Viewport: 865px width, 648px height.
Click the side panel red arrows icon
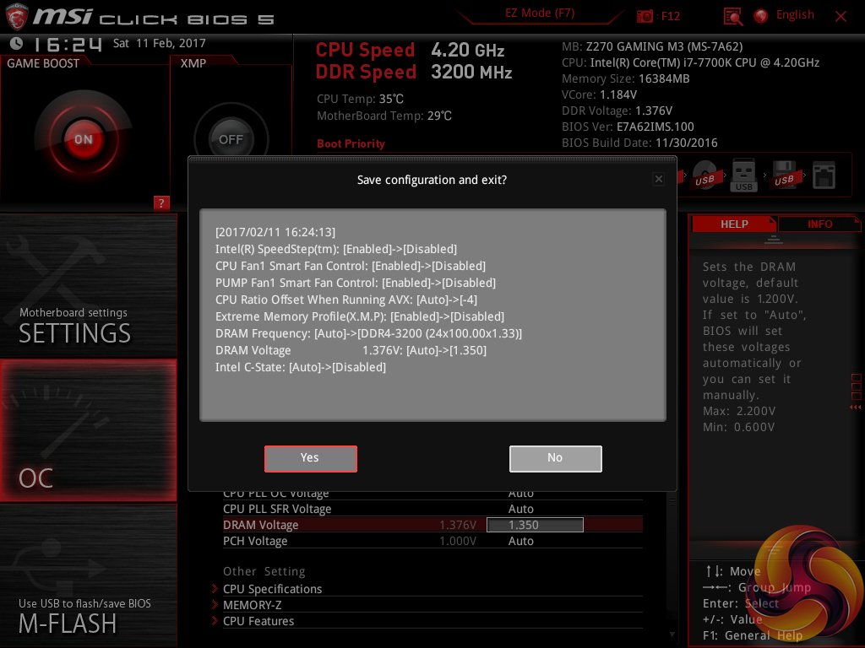(x=856, y=408)
